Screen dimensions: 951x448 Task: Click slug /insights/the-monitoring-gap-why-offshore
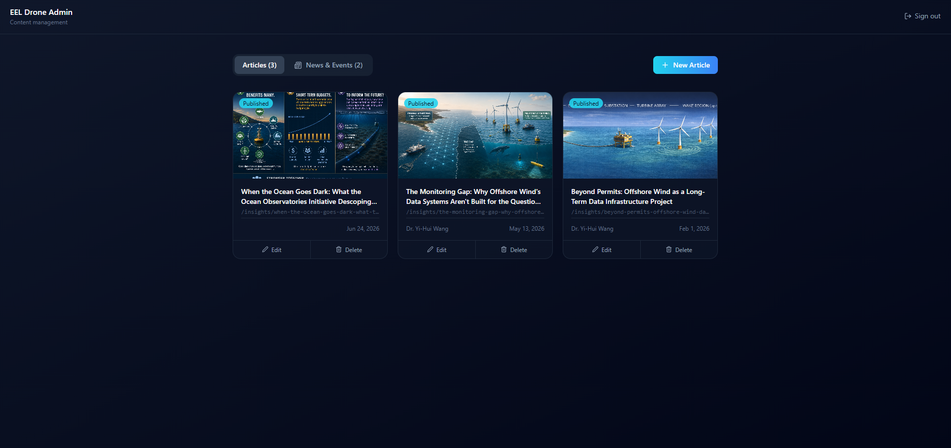[x=475, y=212]
